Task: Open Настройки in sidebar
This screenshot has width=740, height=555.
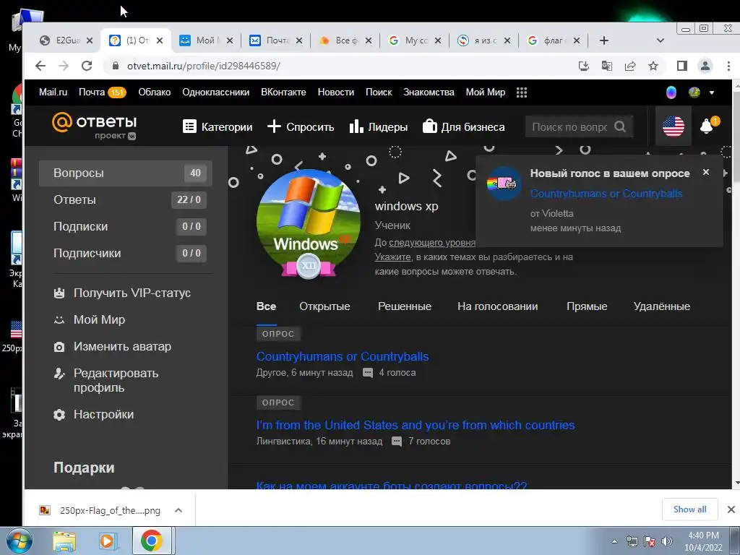Action: click(x=94, y=414)
